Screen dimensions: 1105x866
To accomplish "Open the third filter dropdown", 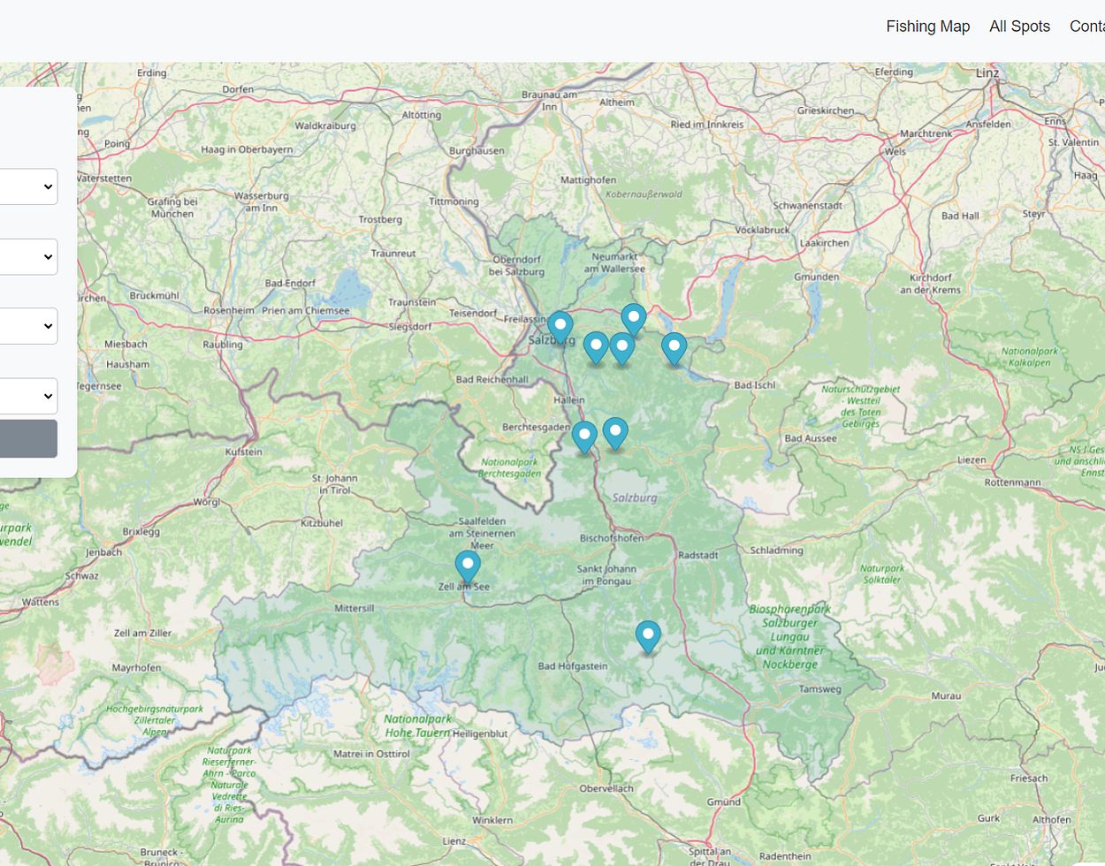I will (28, 326).
